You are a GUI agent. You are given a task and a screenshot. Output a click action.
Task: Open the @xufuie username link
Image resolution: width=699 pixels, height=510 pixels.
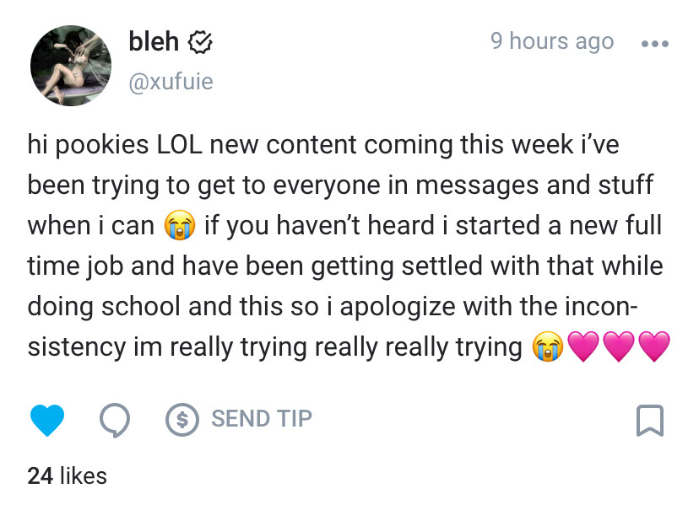click(x=171, y=82)
